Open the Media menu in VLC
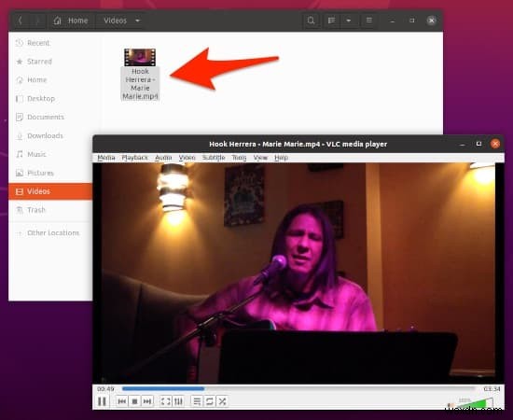The image size is (513, 420). [106, 158]
